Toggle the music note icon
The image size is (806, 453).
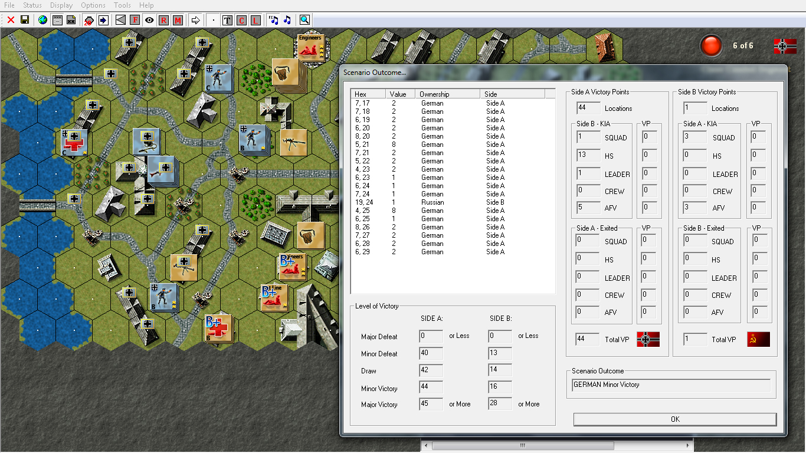[287, 20]
